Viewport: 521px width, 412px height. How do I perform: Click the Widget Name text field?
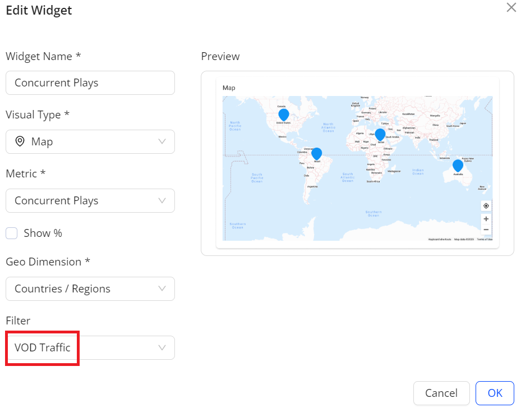[x=90, y=83]
